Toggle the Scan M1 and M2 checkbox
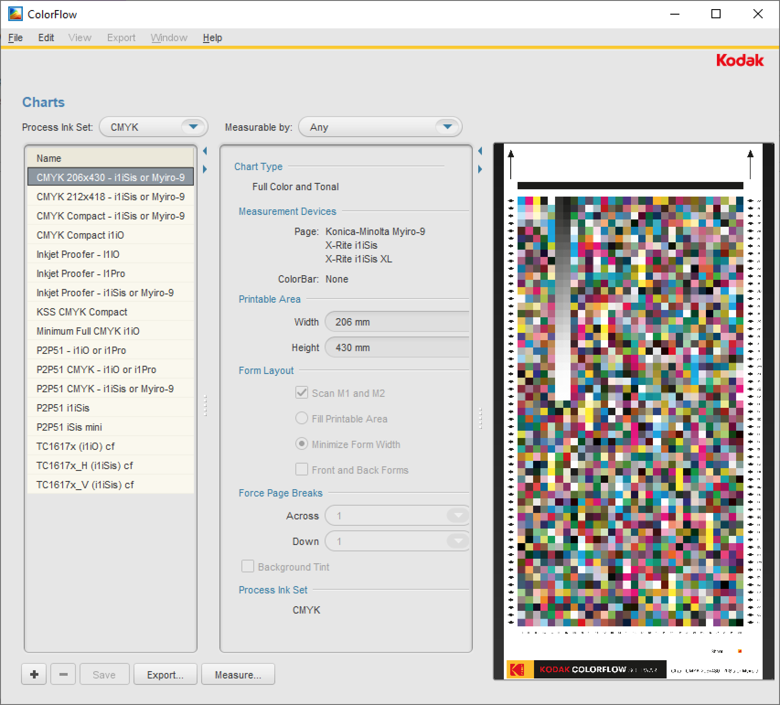The image size is (780, 705). pyautogui.click(x=302, y=393)
